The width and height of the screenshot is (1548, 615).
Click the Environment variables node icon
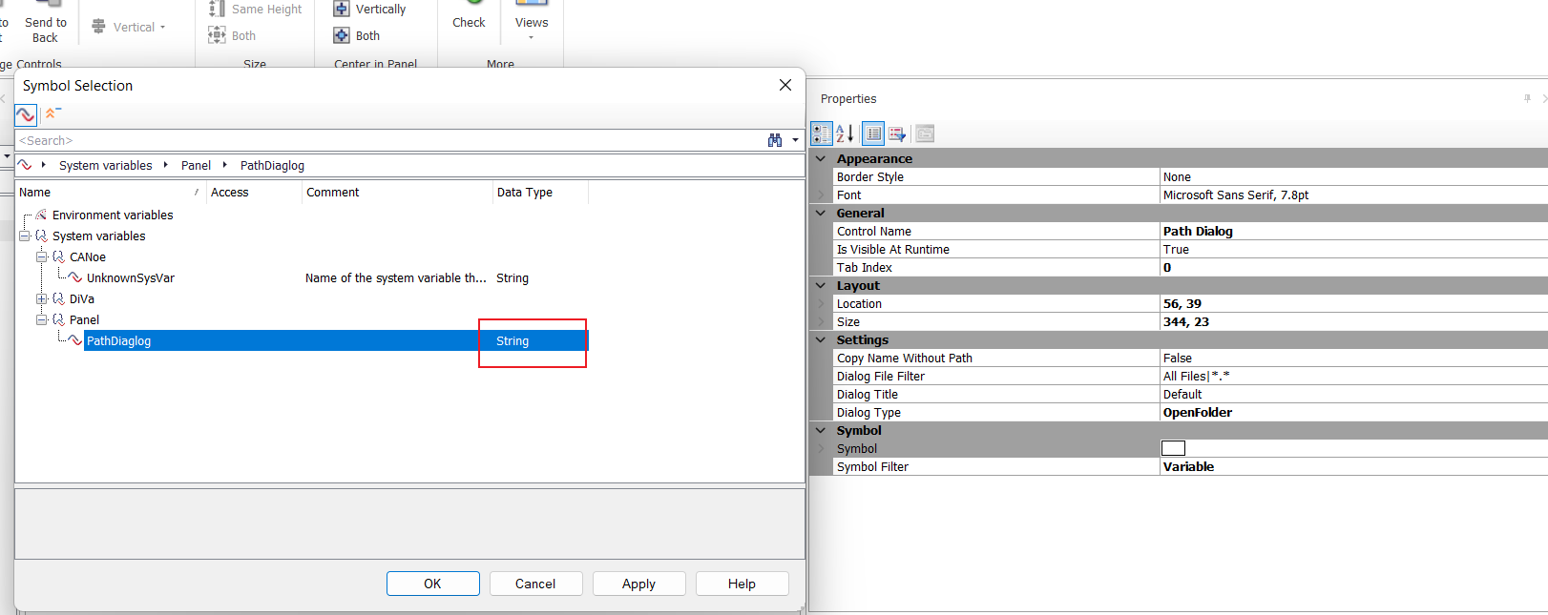[42, 215]
